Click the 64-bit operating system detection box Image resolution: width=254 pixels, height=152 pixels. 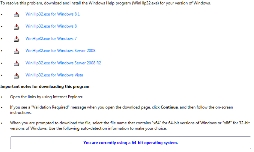click(x=130, y=143)
